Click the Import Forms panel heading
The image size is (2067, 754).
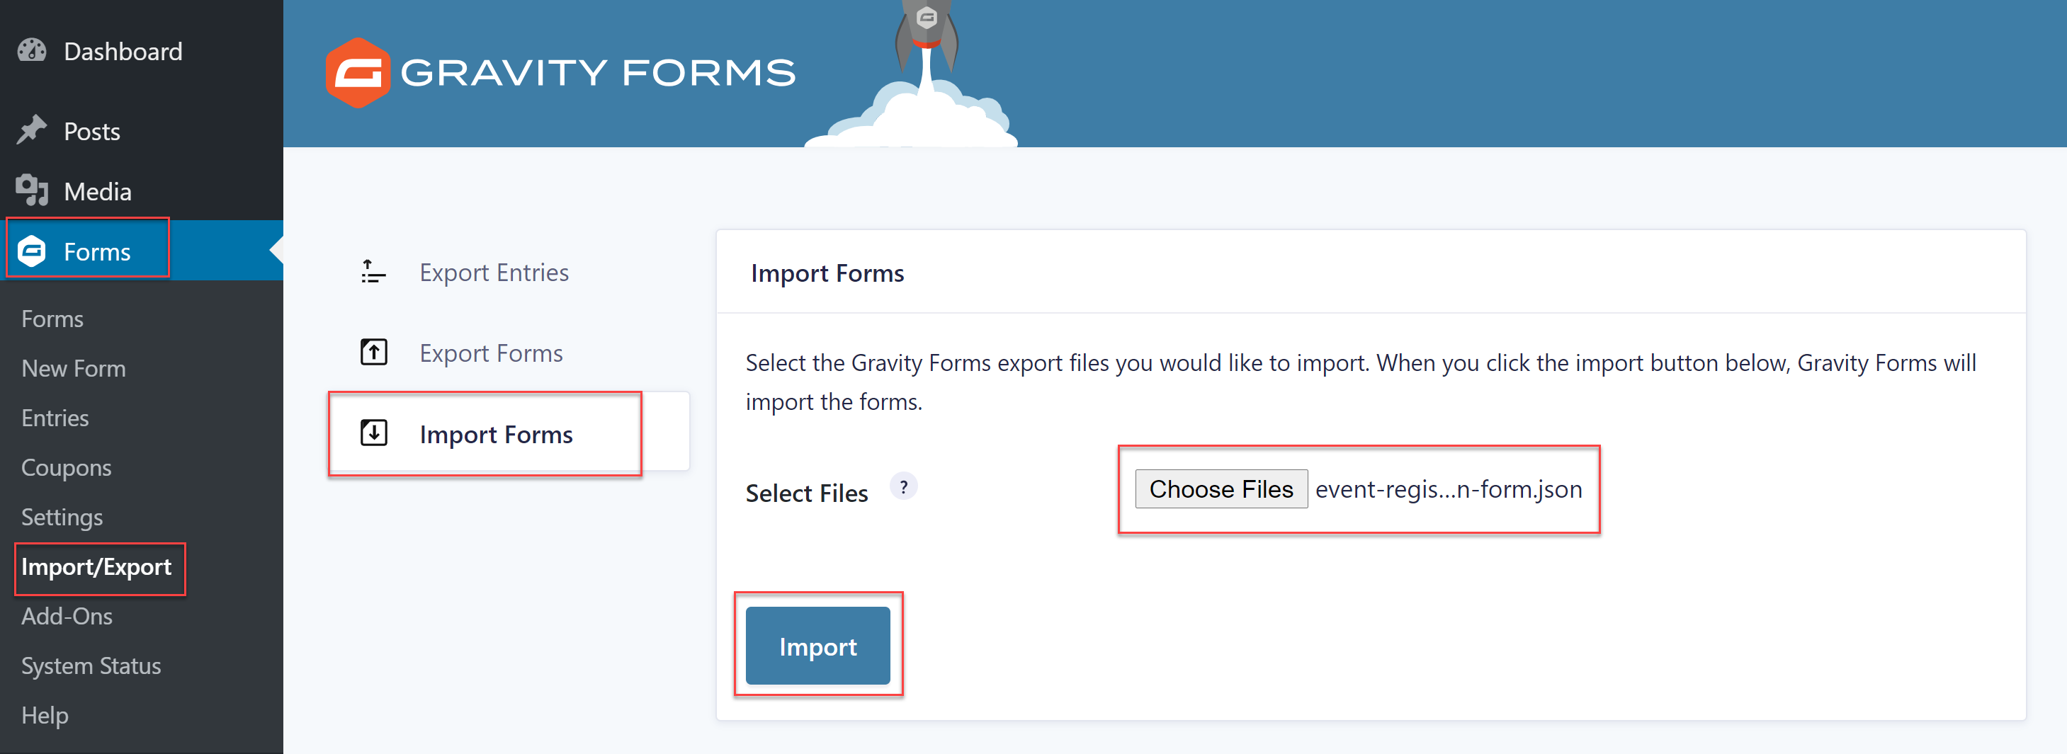tap(827, 273)
